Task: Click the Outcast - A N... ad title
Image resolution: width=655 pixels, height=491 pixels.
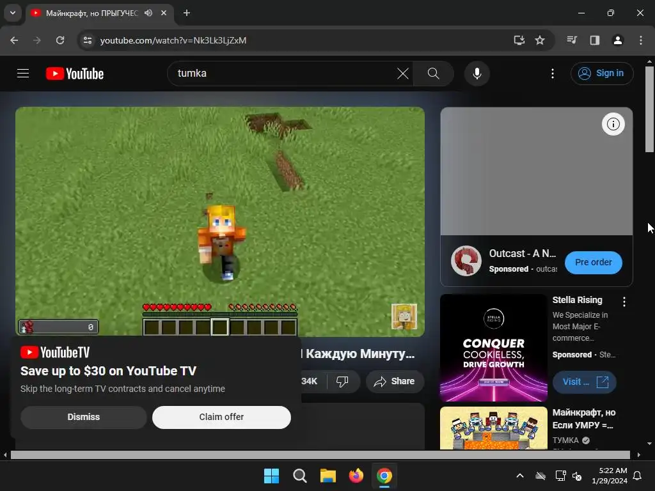Action: 523,253
